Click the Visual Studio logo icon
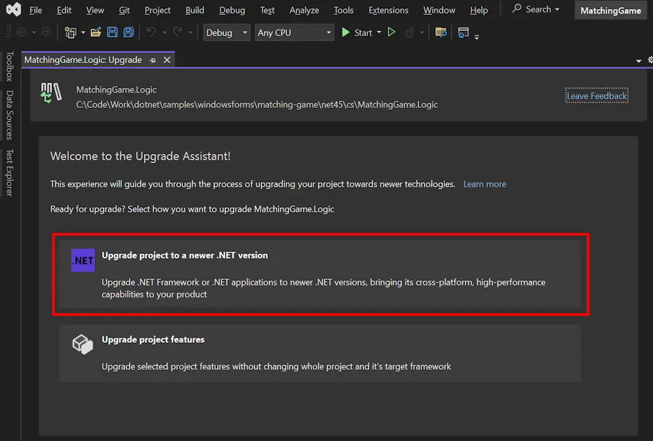 click(x=13, y=10)
